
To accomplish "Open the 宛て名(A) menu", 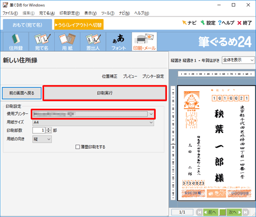I will click(47, 13).
